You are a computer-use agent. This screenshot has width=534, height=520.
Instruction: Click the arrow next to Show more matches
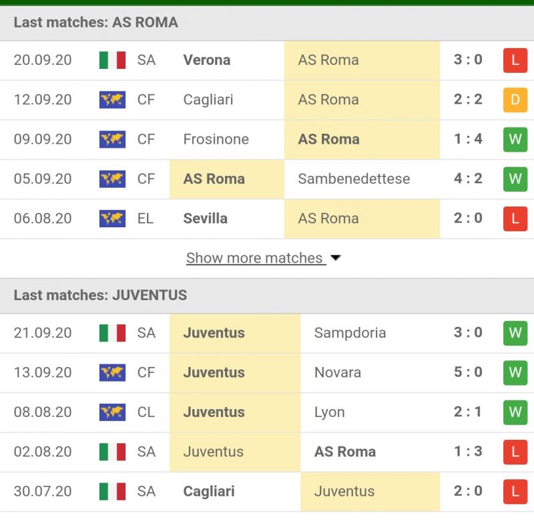point(336,258)
